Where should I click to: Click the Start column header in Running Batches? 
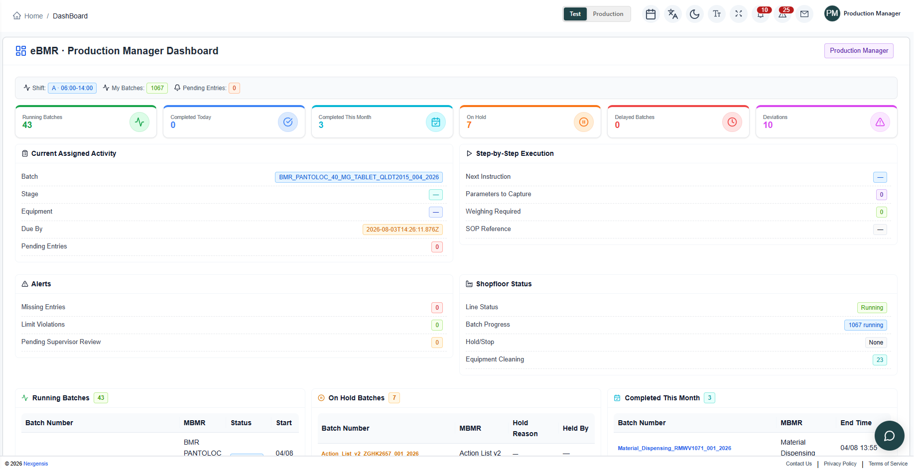click(x=284, y=423)
